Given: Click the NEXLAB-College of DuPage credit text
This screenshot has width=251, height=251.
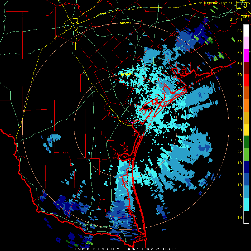Looking at the screenshot, I should (225, 3).
